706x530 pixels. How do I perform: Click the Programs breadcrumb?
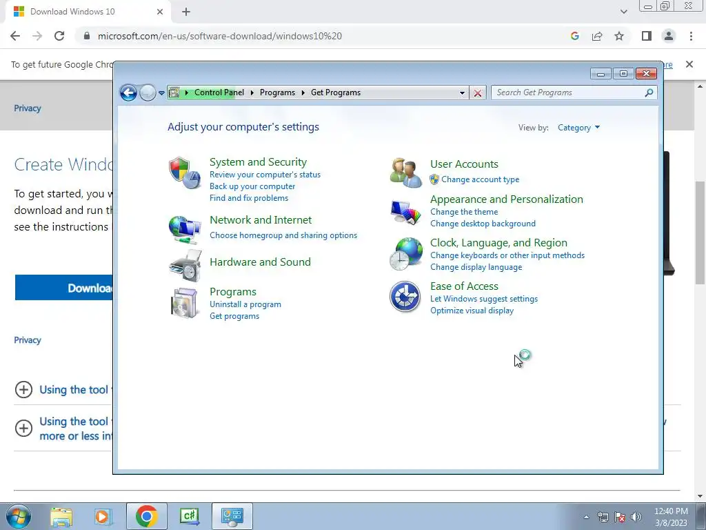click(x=277, y=92)
